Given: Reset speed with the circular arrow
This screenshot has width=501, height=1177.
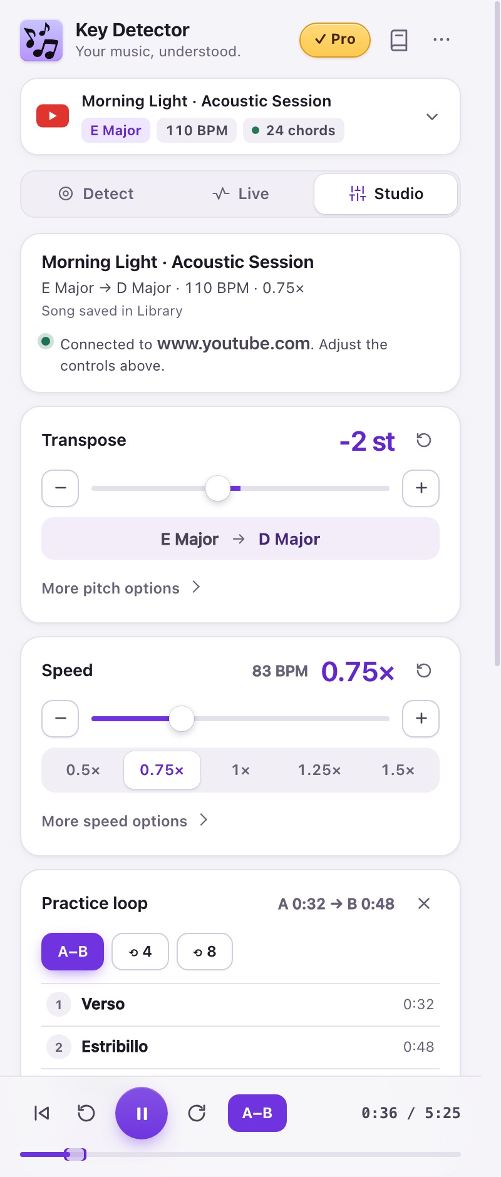Looking at the screenshot, I should click(424, 671).
